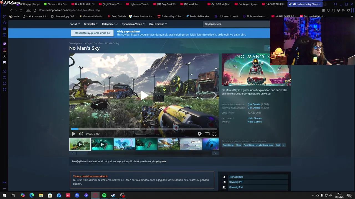Click the giriş yapın sign-in link
The image size is (355, 199).
pyautogui.click(x=161, y=161)
